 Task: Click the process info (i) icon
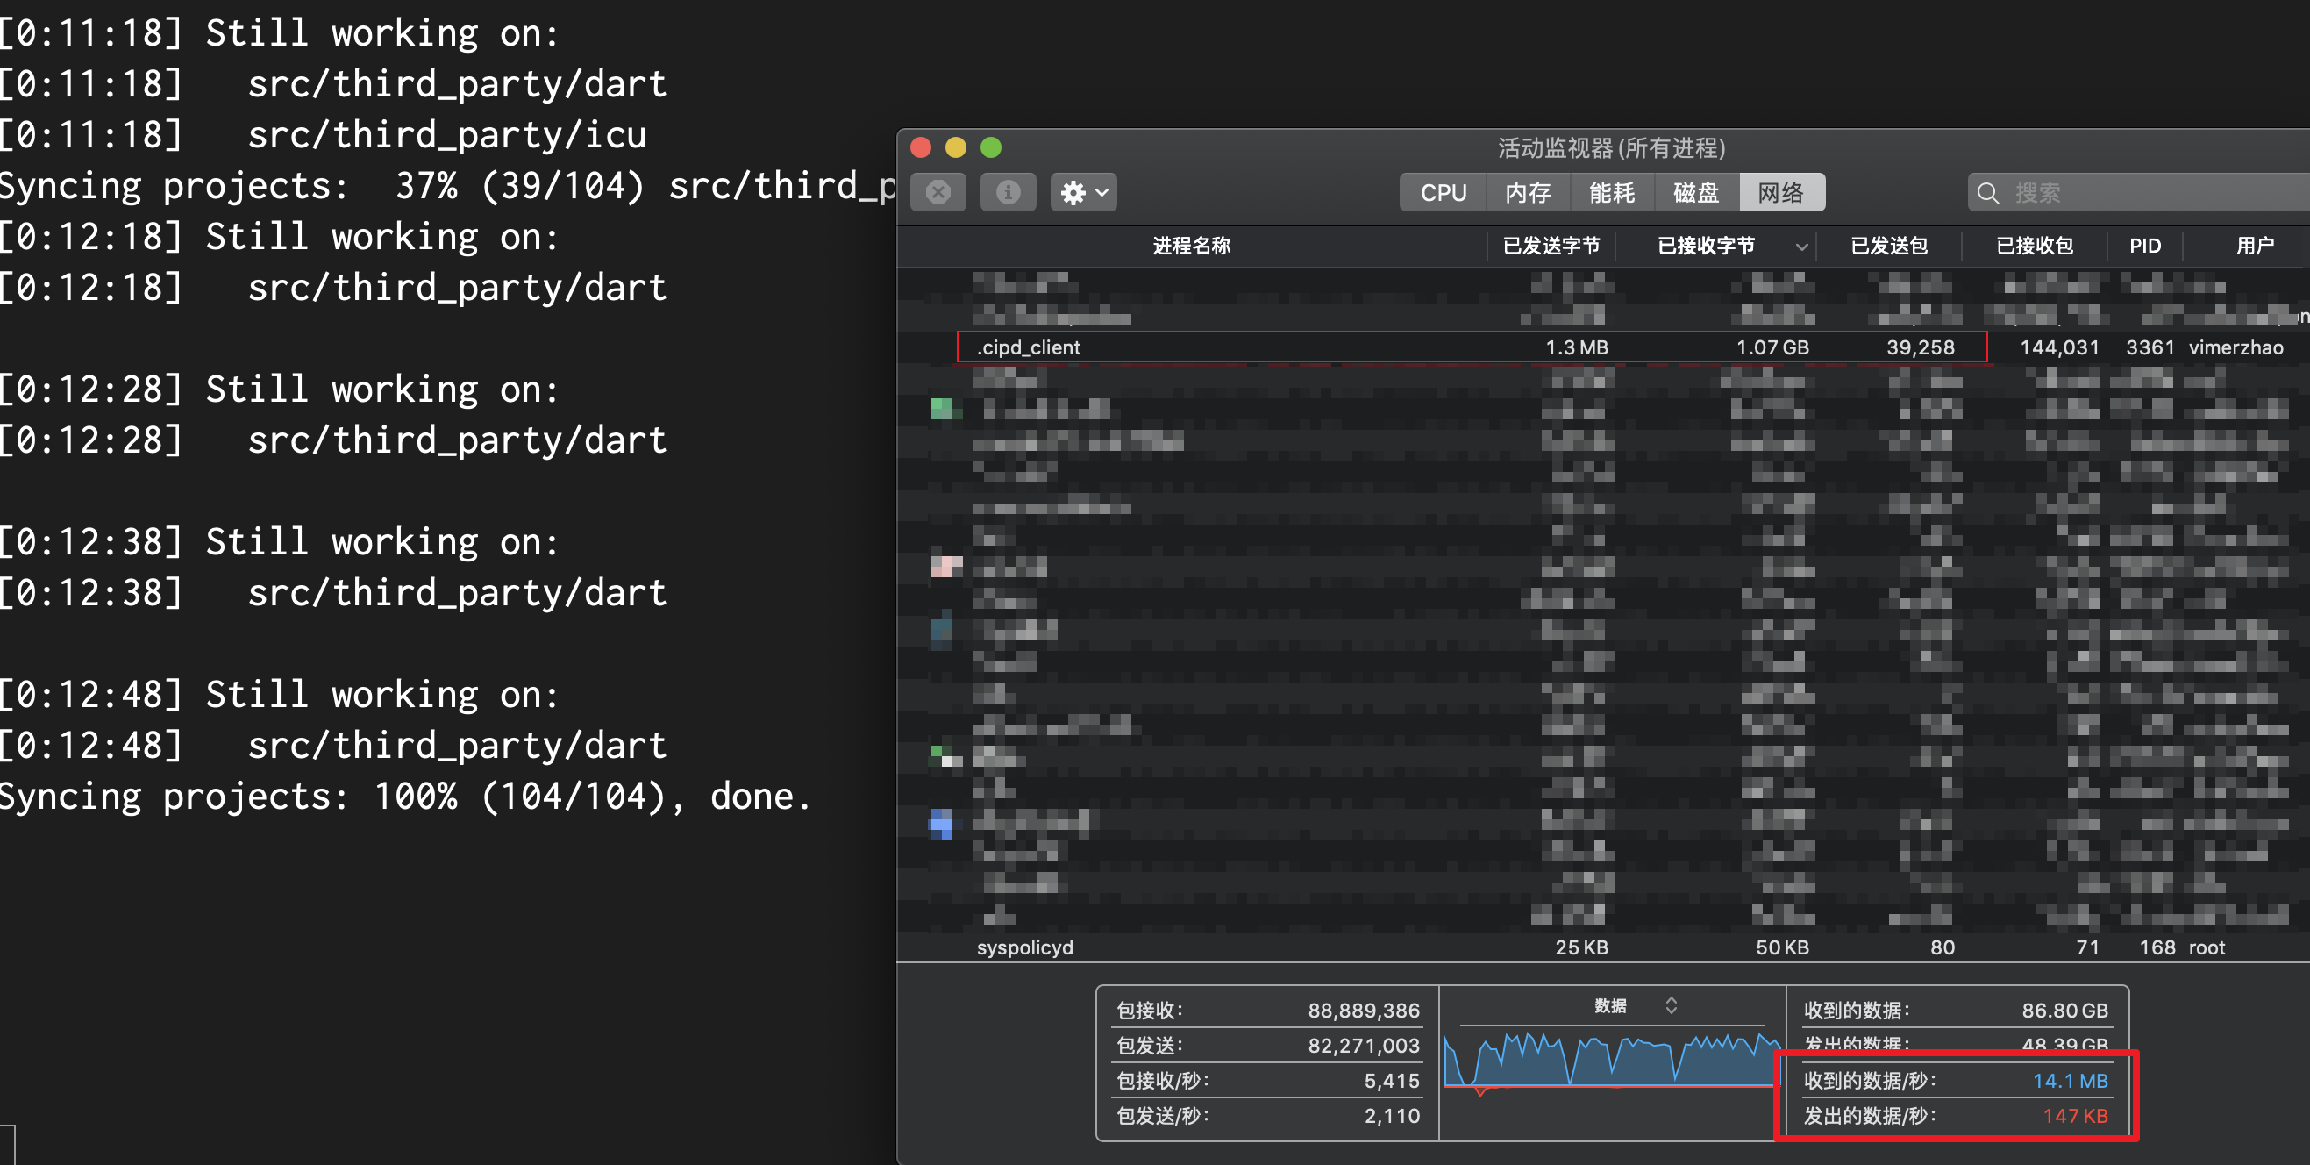(1008, 192)
